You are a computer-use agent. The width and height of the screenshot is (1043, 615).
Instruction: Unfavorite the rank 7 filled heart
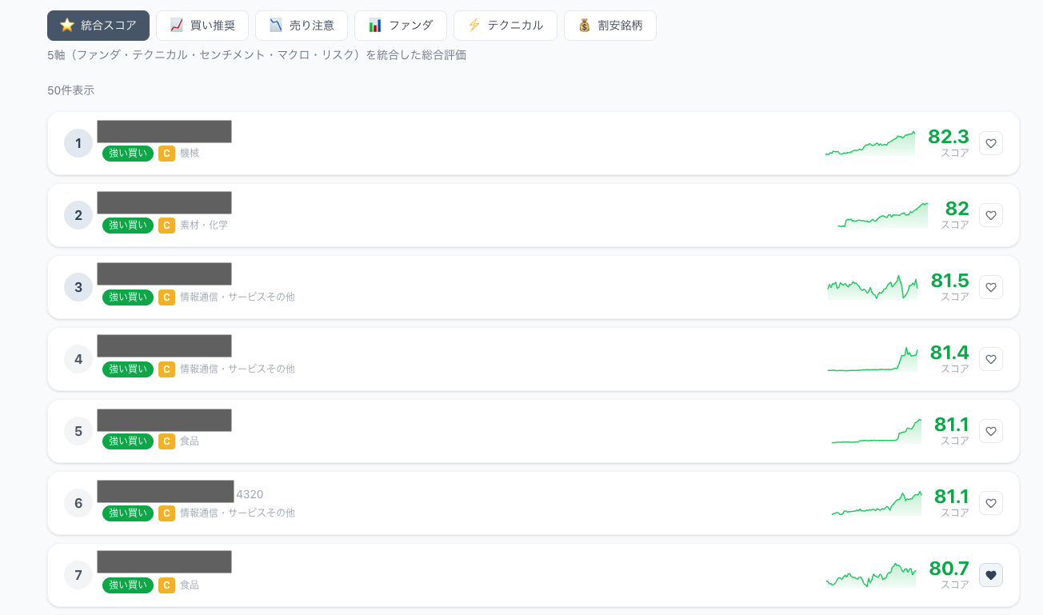(991, 575)
